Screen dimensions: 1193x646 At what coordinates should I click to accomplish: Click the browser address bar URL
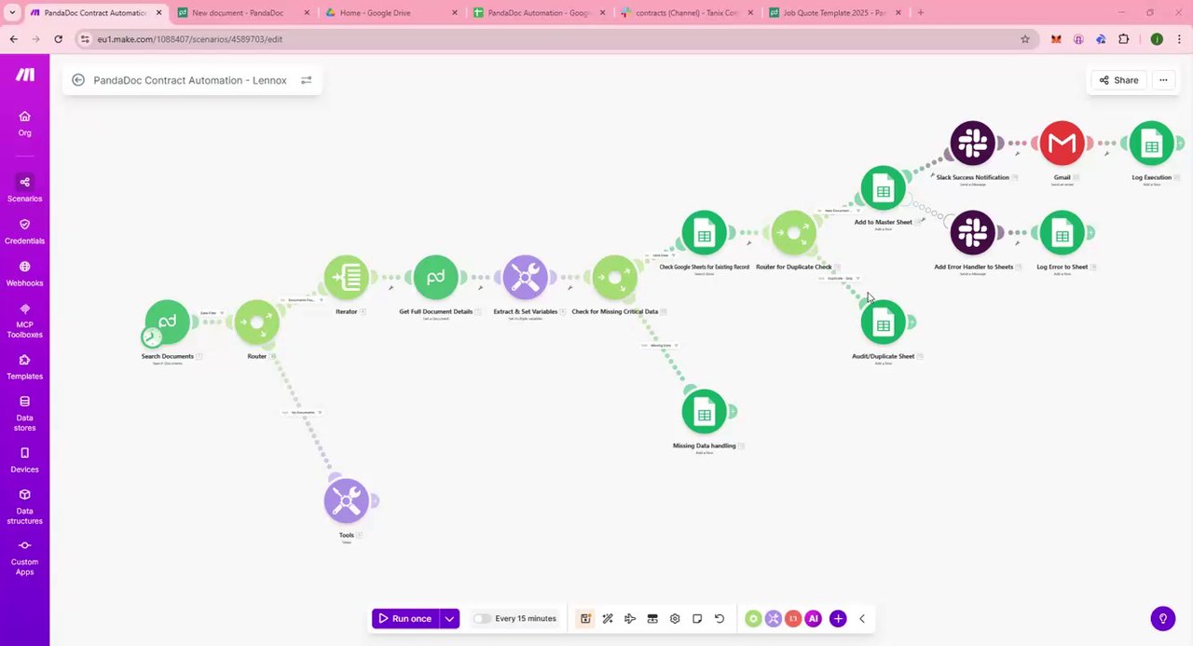[x=190, y=39]
